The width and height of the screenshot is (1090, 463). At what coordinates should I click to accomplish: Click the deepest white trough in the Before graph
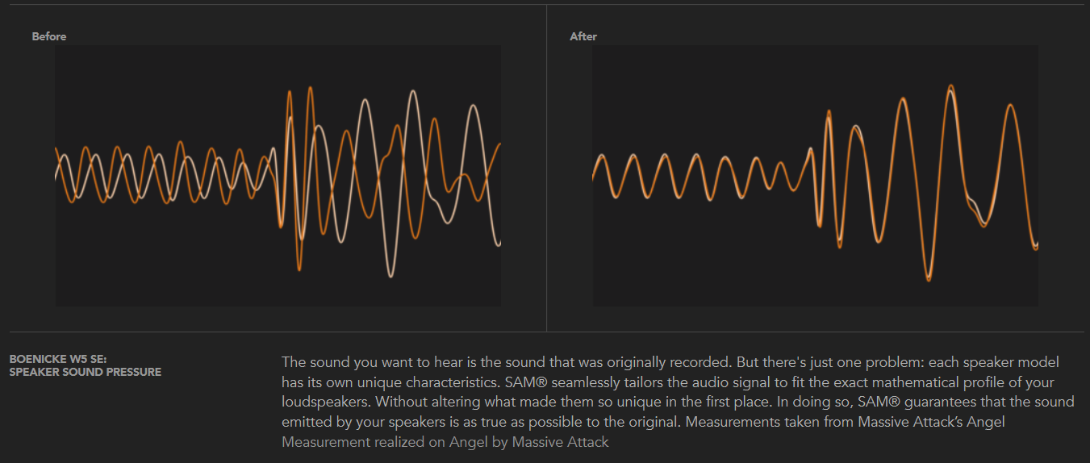point(391,277)
